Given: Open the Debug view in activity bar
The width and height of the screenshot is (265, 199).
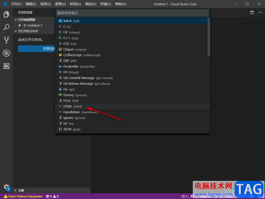Looking at the screenshot, I should click(6, 53).
